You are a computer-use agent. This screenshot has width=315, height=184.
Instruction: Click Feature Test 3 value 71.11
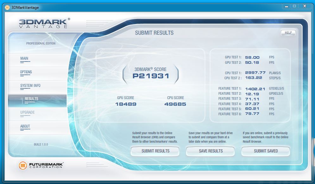tap(252, 99)
